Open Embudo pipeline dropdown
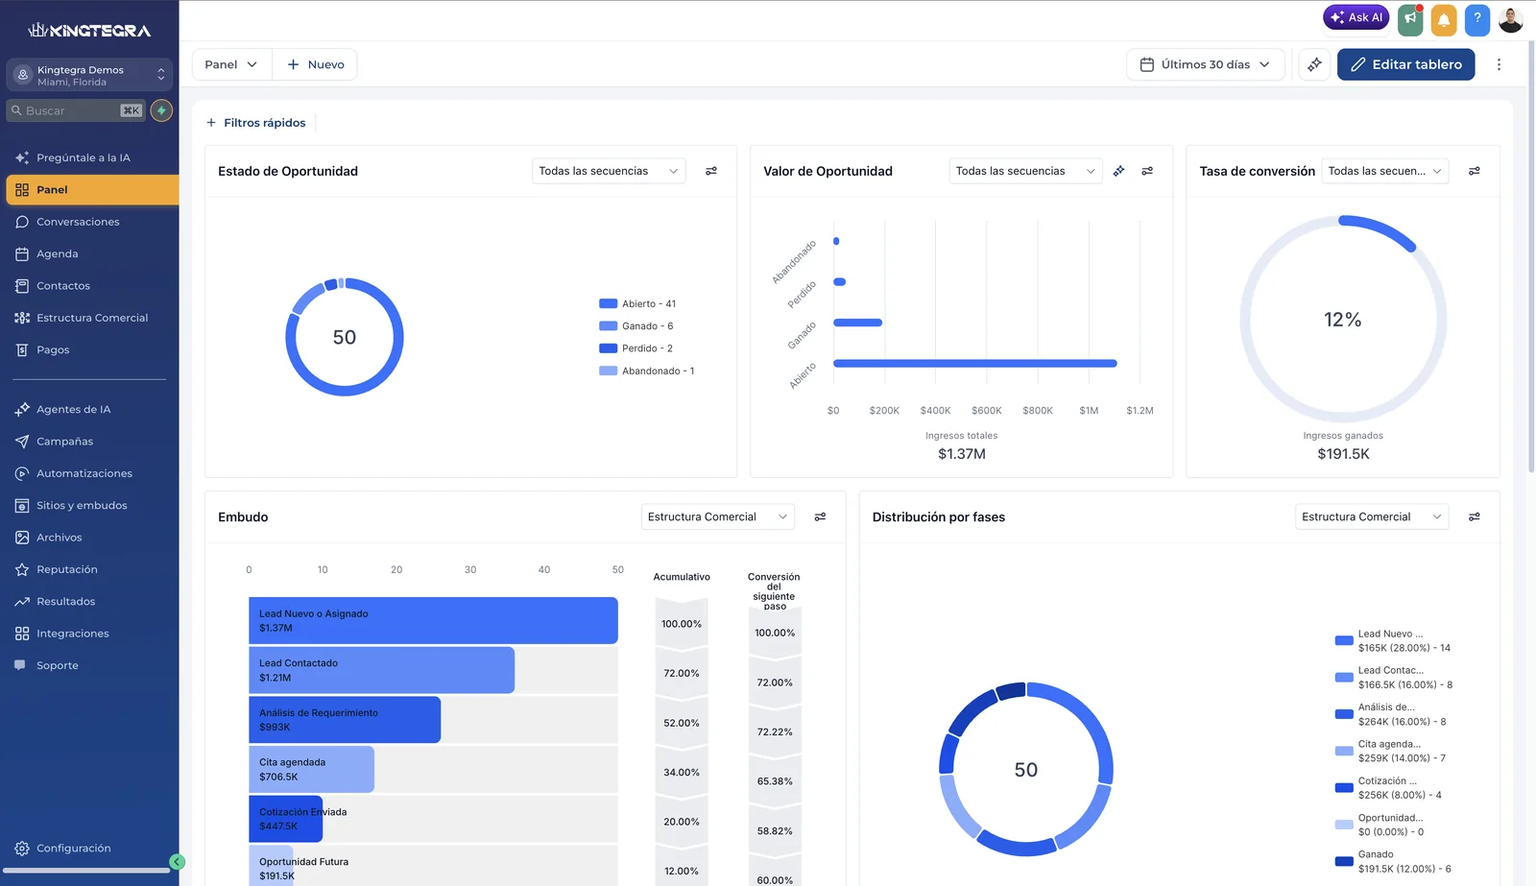1536x886 pixels. tap(717, 516)
